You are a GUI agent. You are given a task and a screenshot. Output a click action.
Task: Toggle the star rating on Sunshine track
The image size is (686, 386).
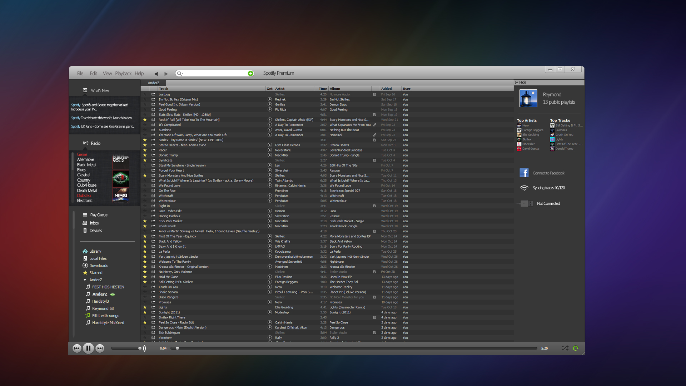(146, 130)
